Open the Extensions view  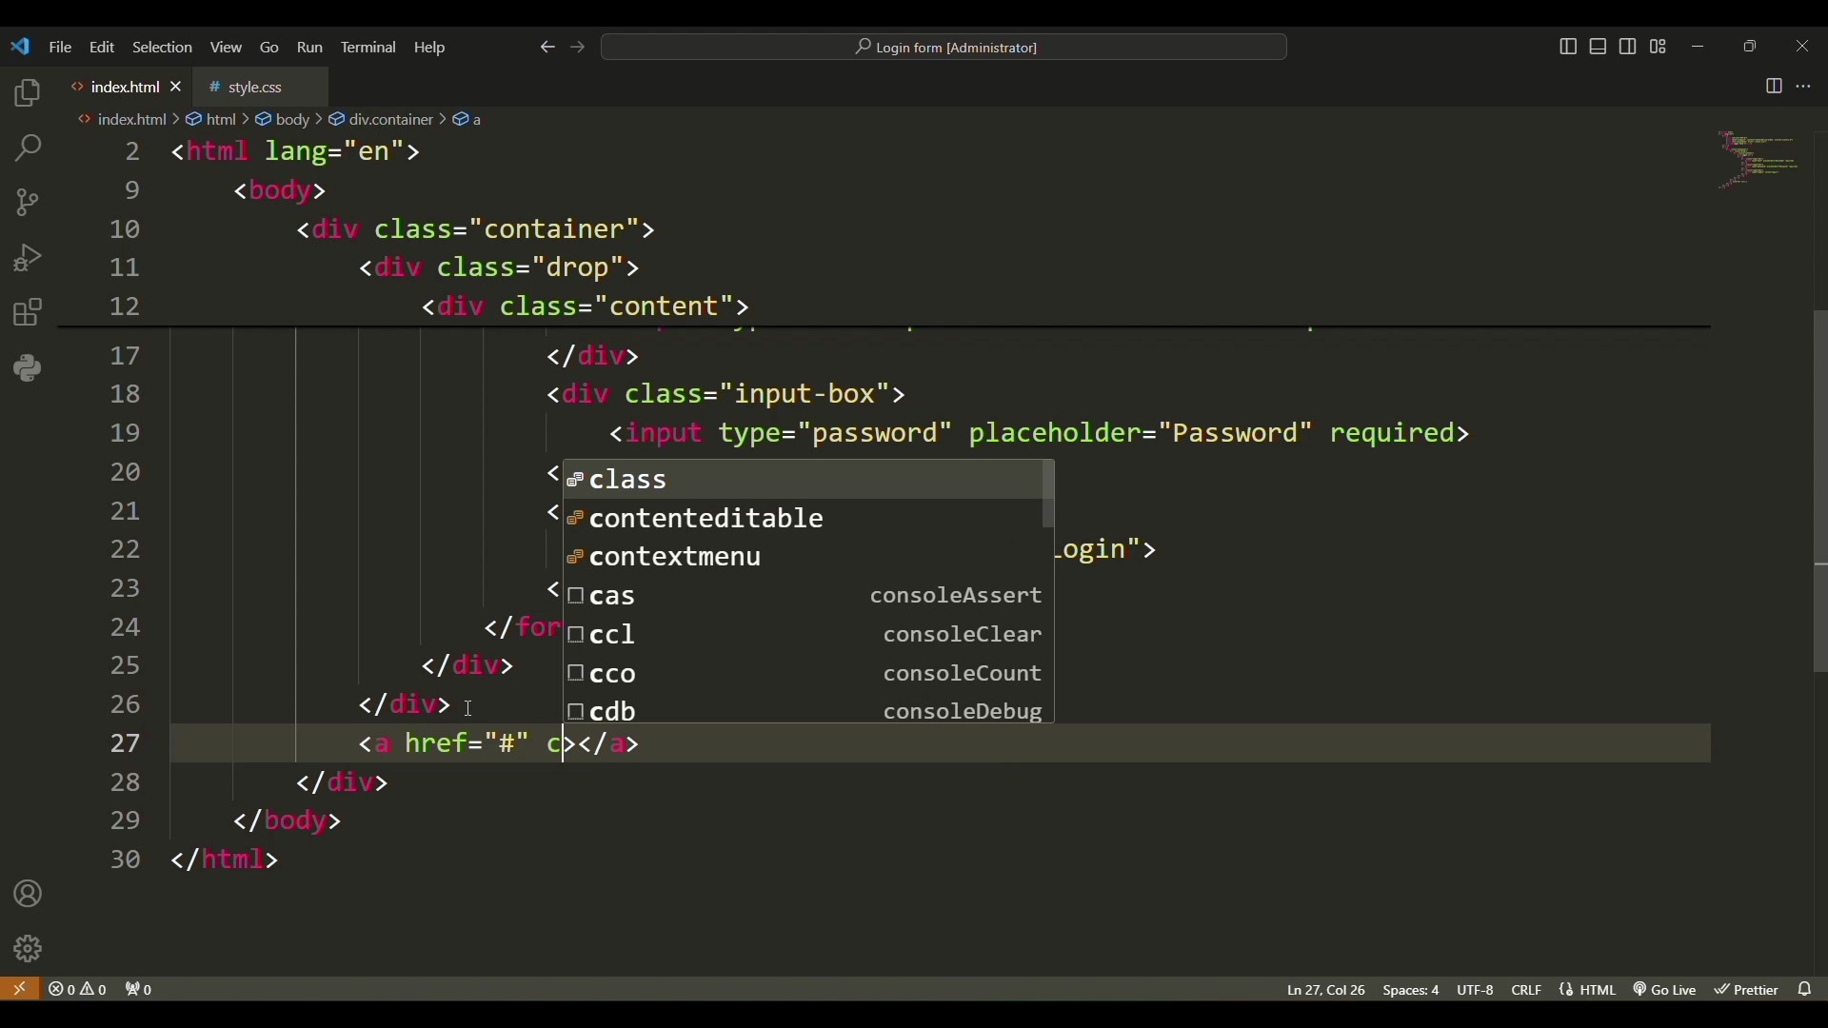point(28,313)
